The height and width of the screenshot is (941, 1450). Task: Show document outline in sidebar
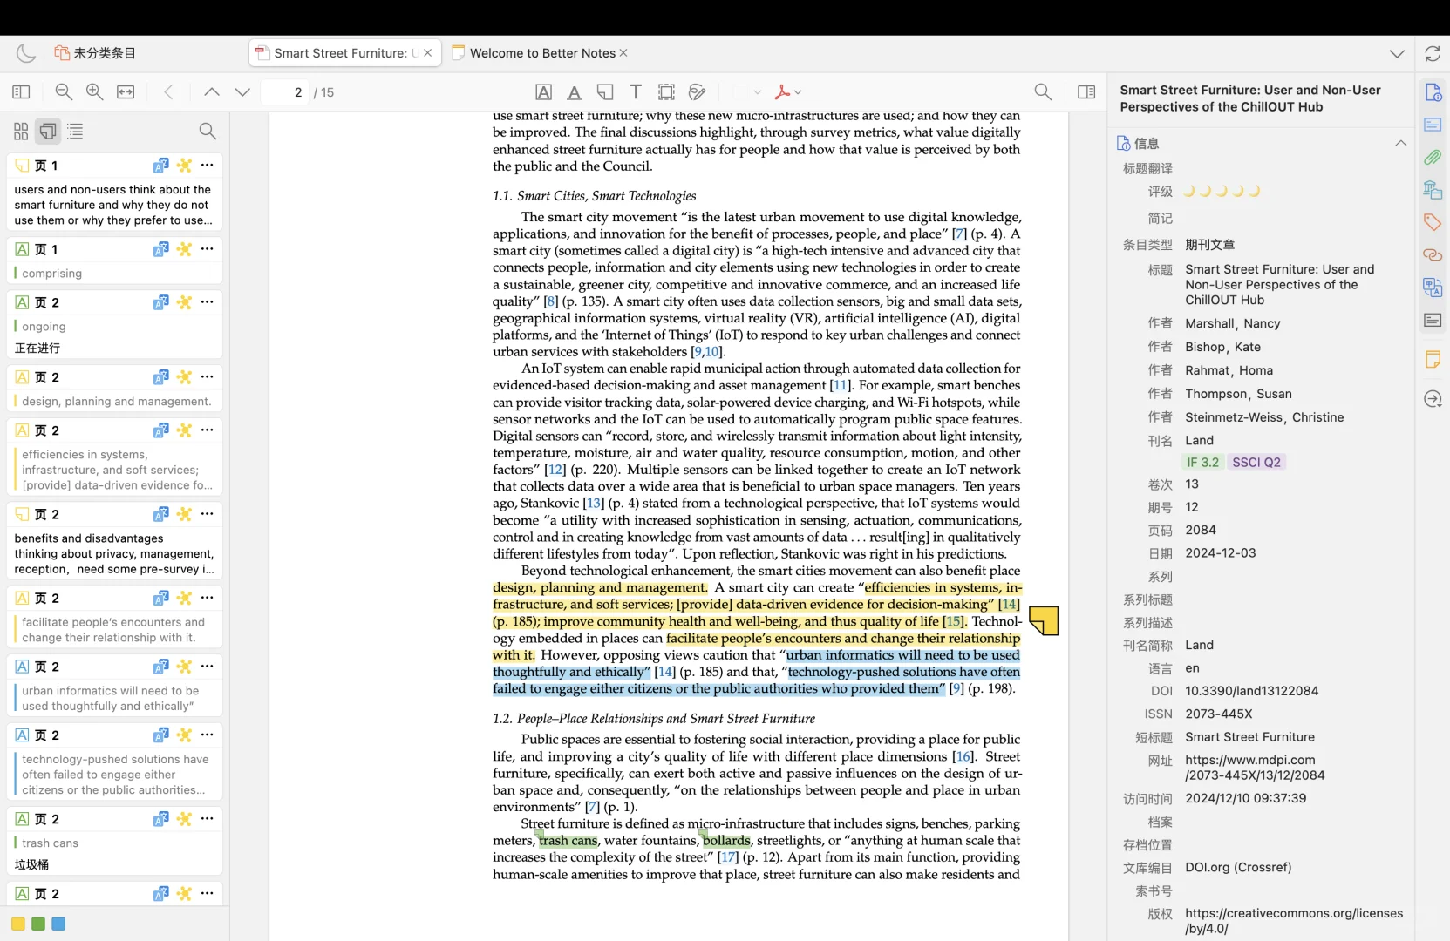(76, 131)
